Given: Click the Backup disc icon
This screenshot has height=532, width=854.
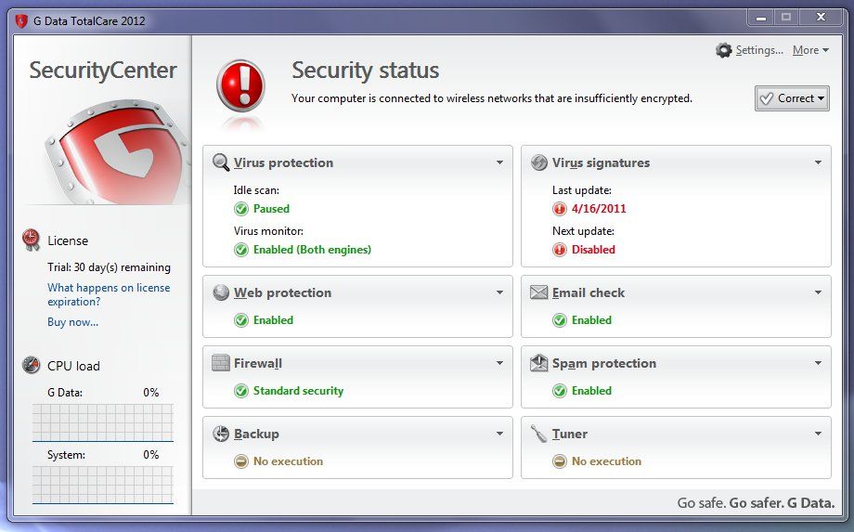Looking at the screenshot, I should (221, 434).
